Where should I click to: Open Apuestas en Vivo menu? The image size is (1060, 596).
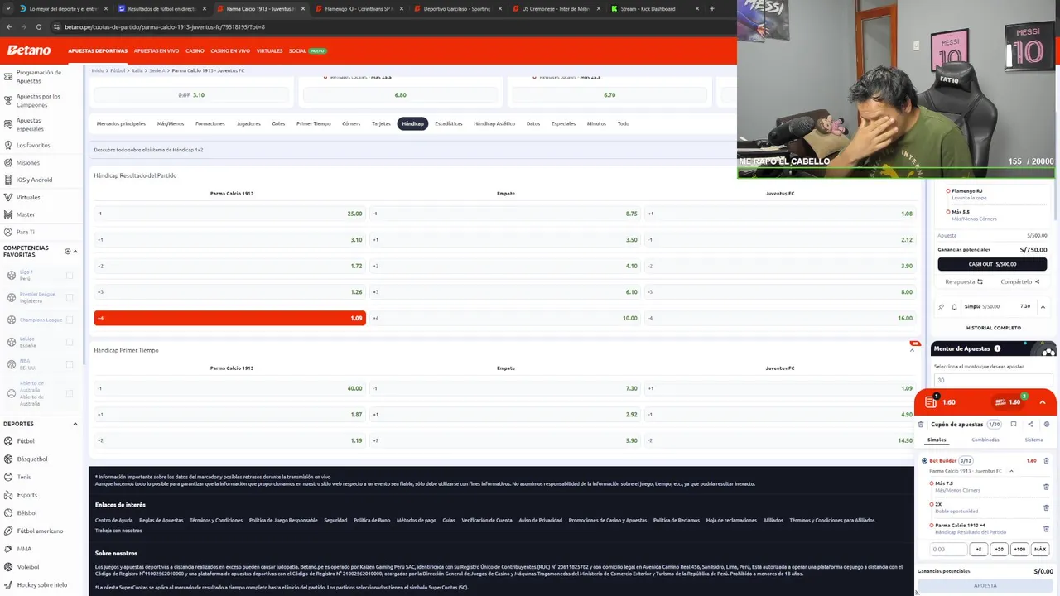[157, 50]
